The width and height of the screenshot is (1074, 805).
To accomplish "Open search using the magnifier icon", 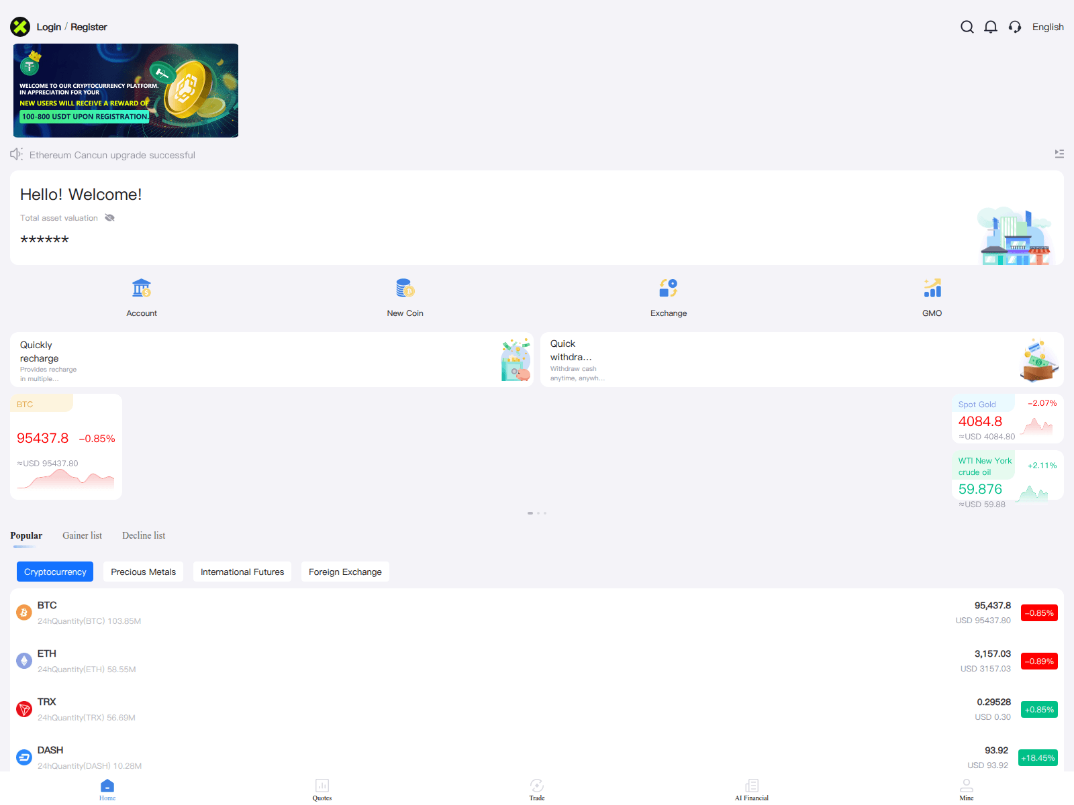I will (x=967, y=27).
